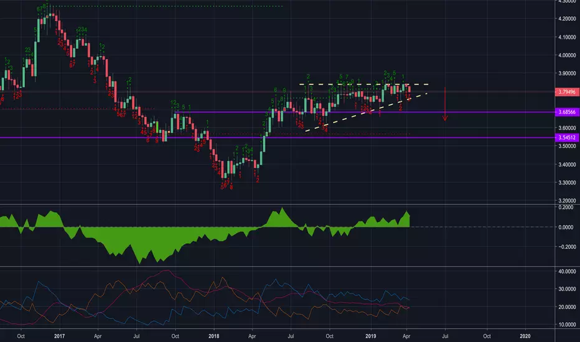The height and width of the screenshot is (342, 580).
Task: Click the 40.0000 lower indicator scale value
Action: coord(567,271)
